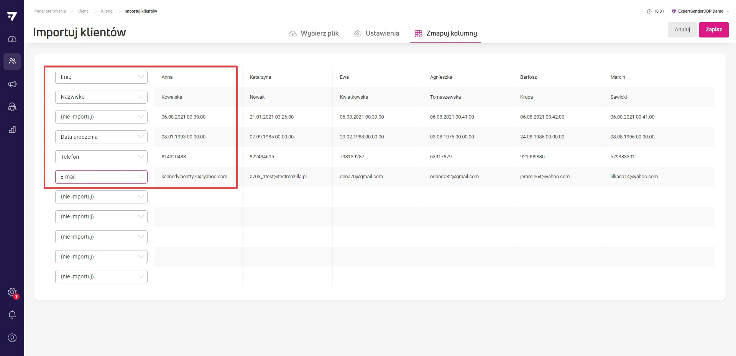
Task: Click the ExpertSender logo in sidebar
Action: [x=12, y=16]
